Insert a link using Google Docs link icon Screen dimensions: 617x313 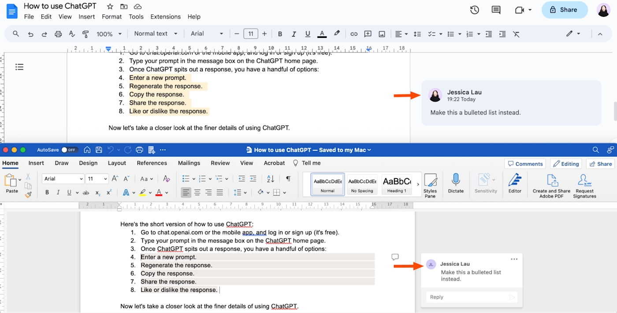click(x=354, y=34)
